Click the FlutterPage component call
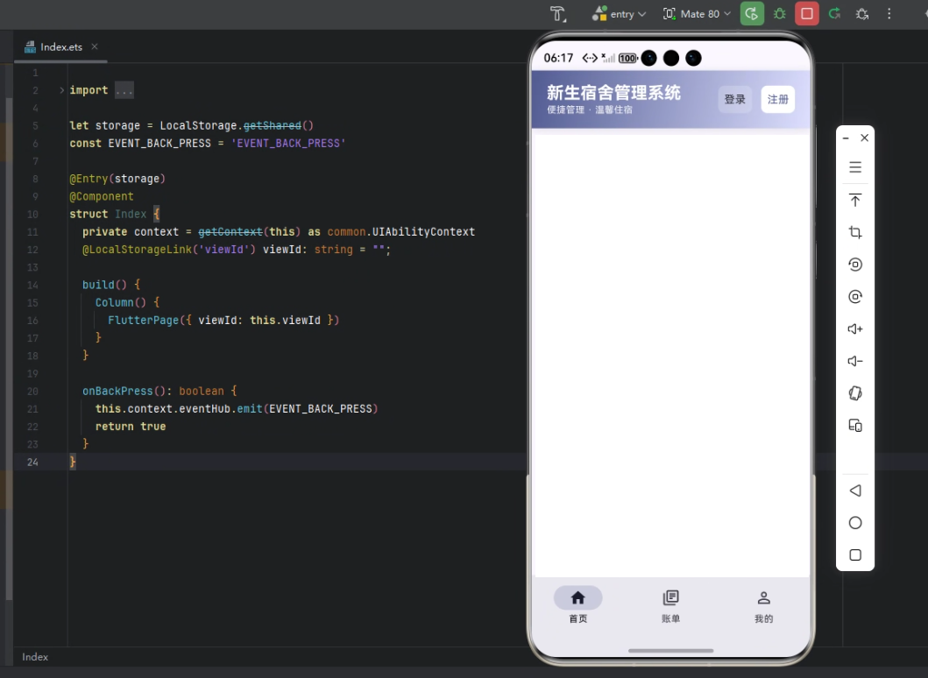 [x=143, y=321]
